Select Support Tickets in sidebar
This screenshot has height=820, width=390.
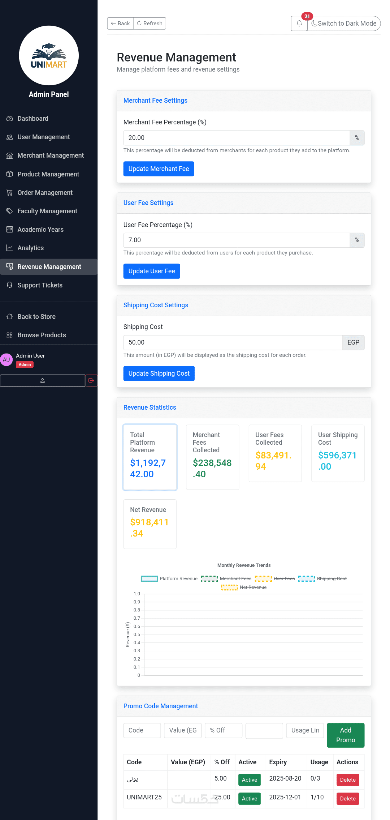tap(49, 285)
